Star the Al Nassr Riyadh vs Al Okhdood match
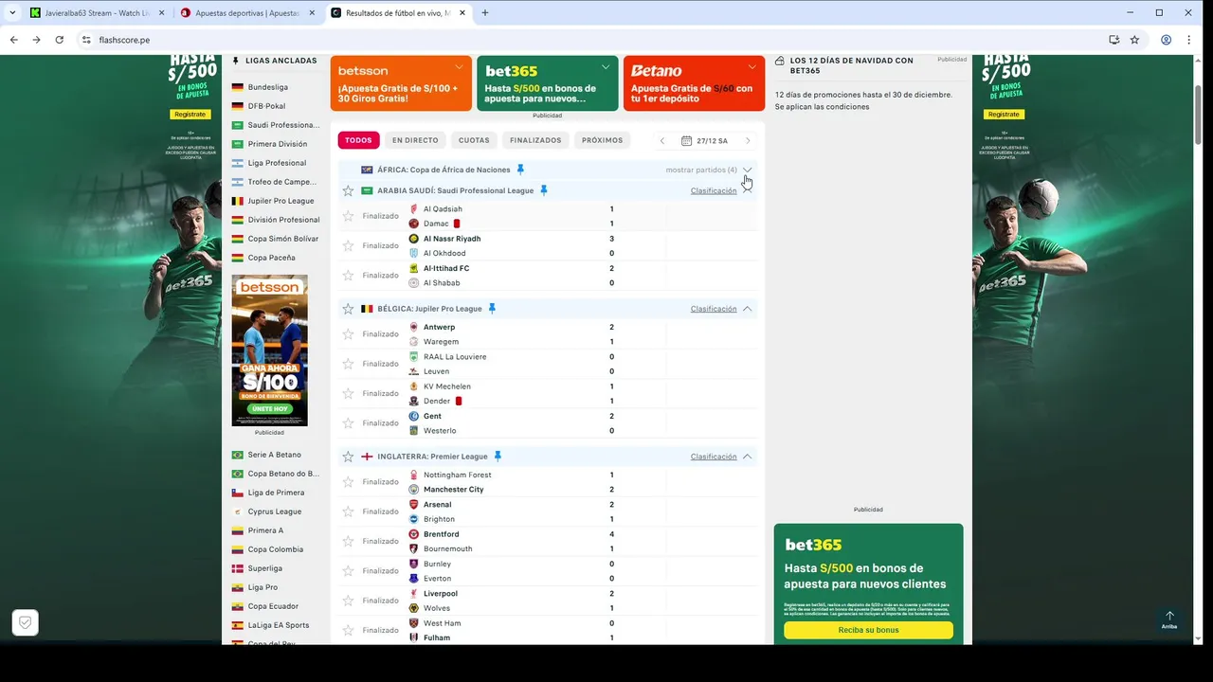 coord(348,245)
